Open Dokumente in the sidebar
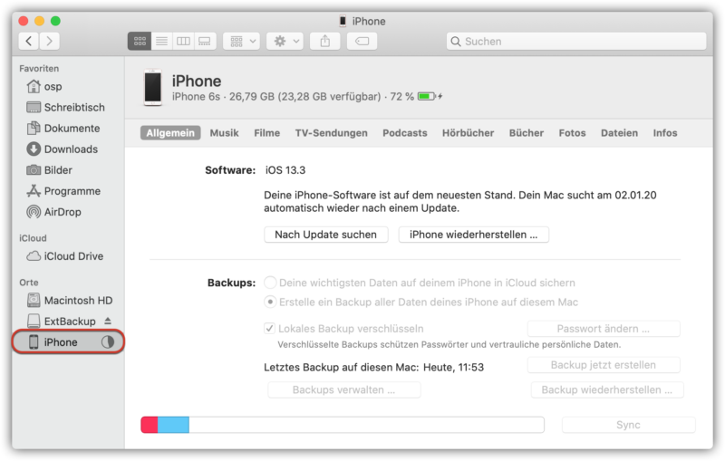725x461 pixels. pyautogui.click(x=69, y=128)
